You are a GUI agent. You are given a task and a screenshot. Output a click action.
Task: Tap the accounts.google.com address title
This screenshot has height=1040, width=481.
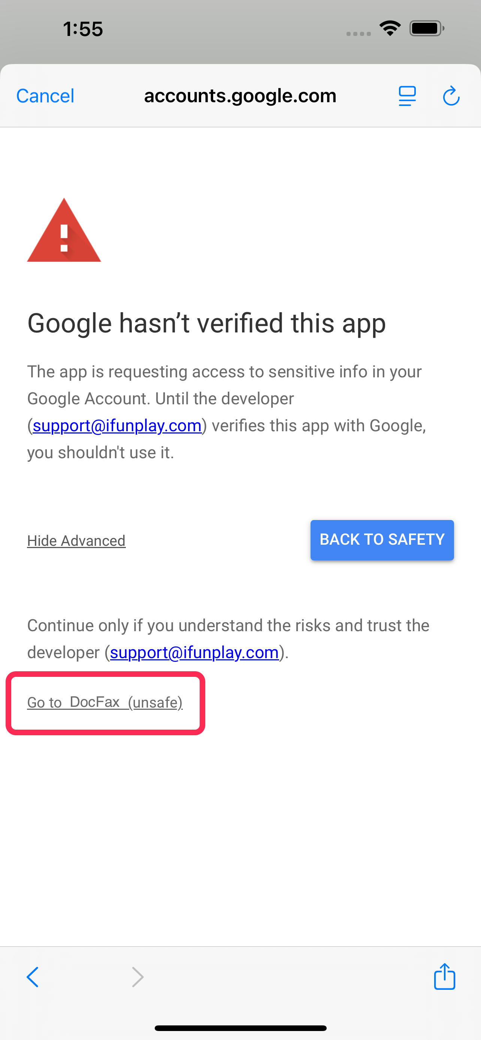(240, 96)
